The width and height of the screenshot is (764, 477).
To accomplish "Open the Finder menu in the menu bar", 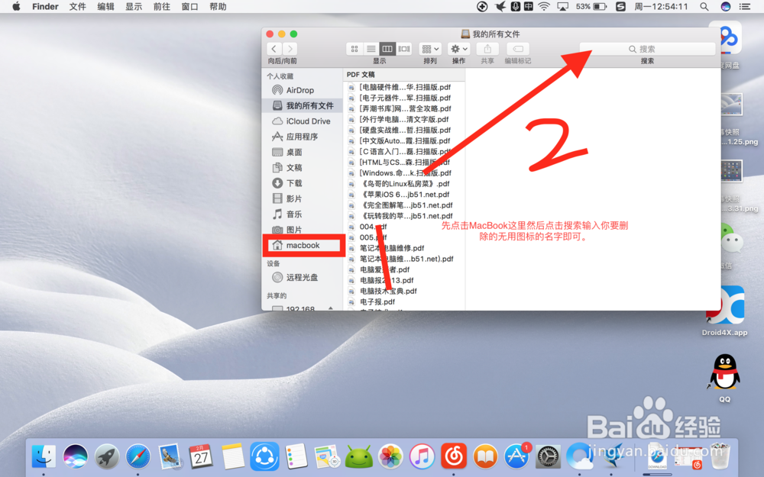I will click(45, 6).
